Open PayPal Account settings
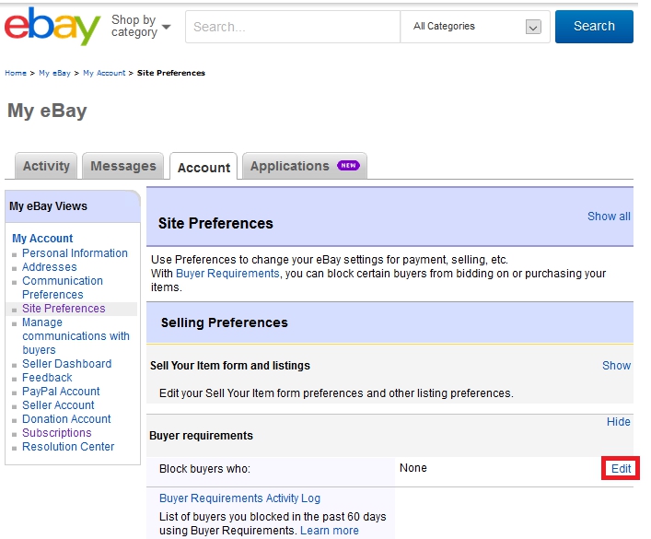The height and width of the screenshot is (539, 651). [61, 391]
